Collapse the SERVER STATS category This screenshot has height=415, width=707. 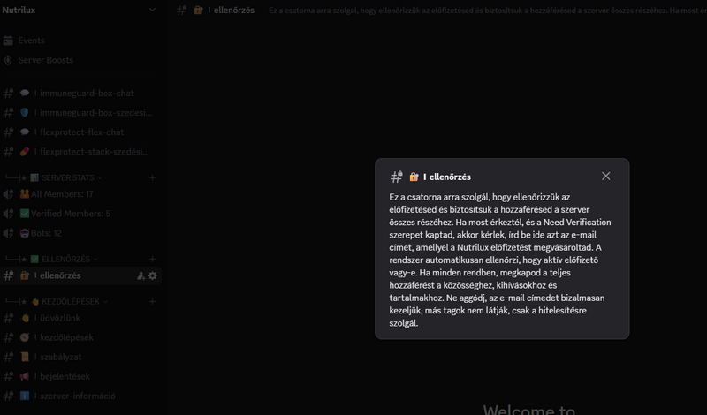point(66,178)
